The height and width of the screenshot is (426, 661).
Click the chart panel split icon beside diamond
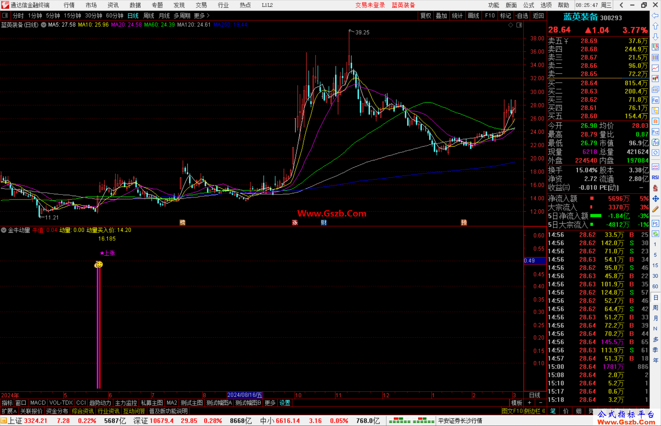519,25
